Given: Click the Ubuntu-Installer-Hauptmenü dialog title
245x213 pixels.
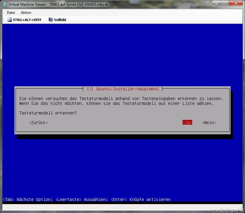Looking at the screenshot, I should pos(122,89).
